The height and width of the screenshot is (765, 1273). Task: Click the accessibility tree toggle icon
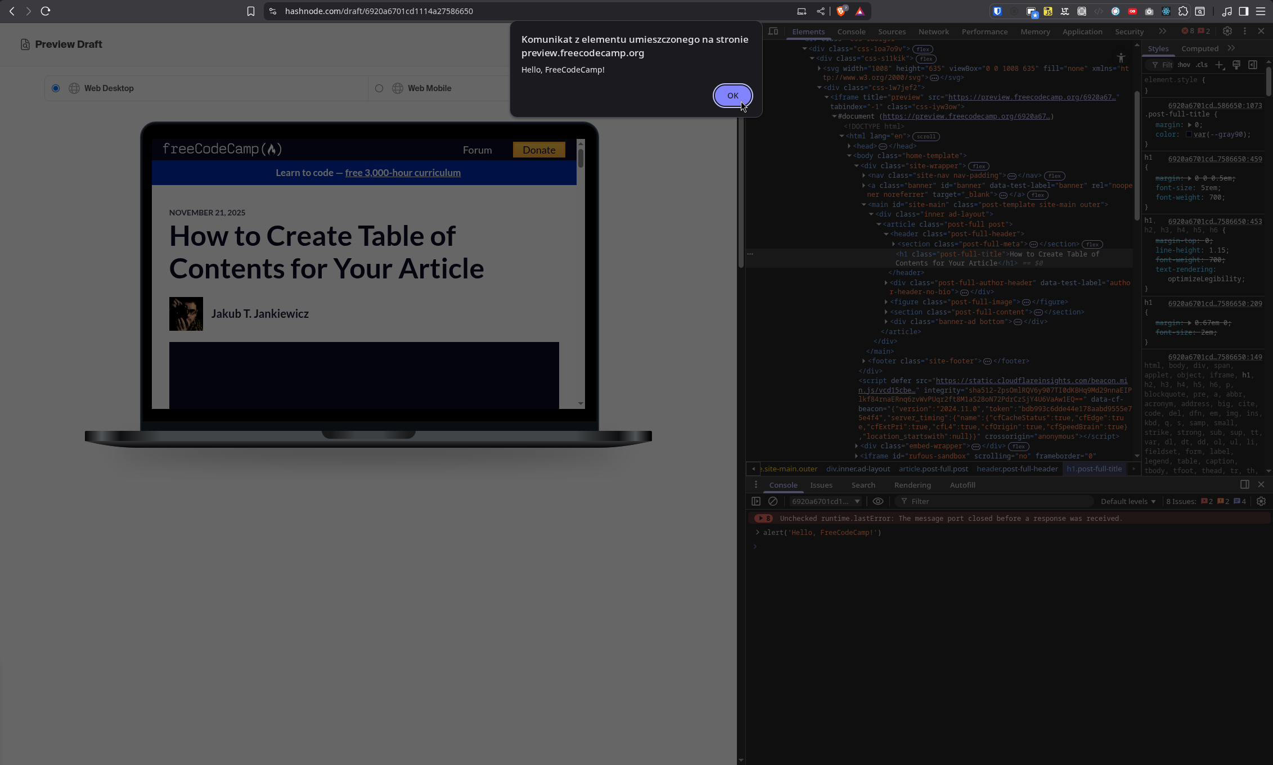pyautogui.click(x=1121, y=58)
